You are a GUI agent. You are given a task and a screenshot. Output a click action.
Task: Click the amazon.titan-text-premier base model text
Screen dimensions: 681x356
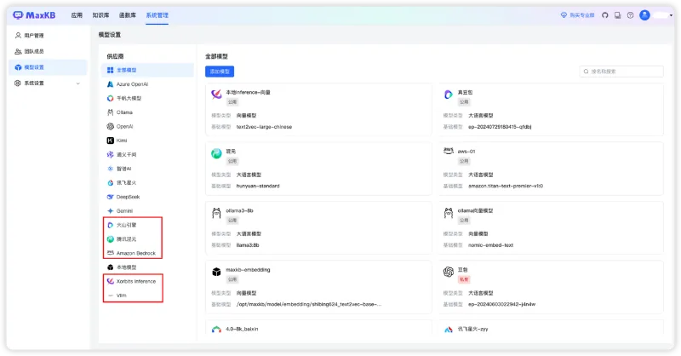pos(506,186)
